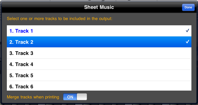Viewport: 198px width, 105px height.
Task: Pick the partially visible 6. Track 6
Action: (21, 87)
